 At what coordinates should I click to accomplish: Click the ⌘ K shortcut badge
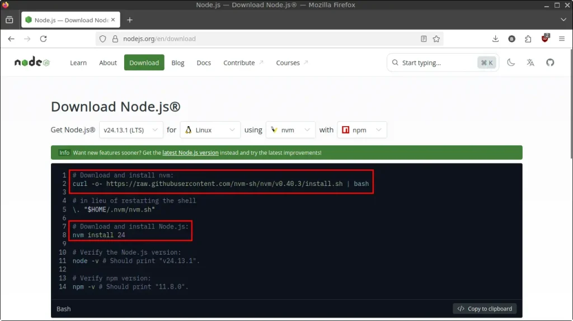[x=487, y=63]
